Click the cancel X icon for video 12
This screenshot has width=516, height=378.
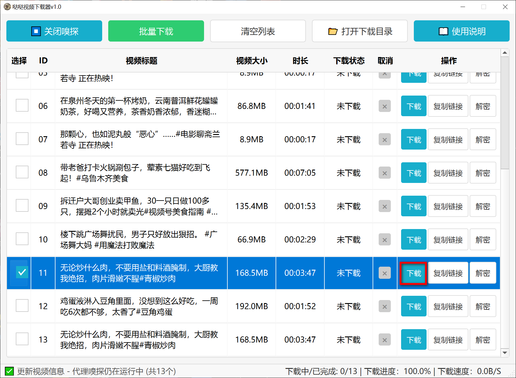pyautogui.click(x=385, y=306)
